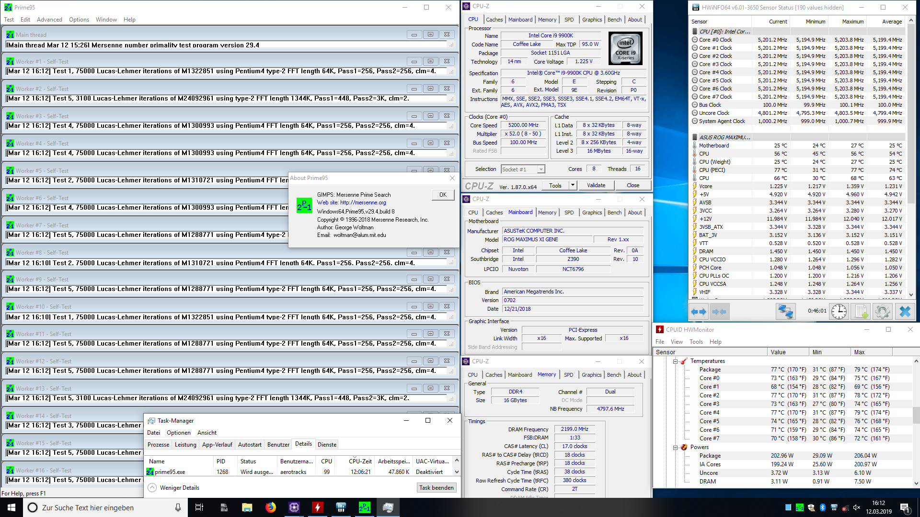Open the Socket #1 selection dropdown

(541, 169)
